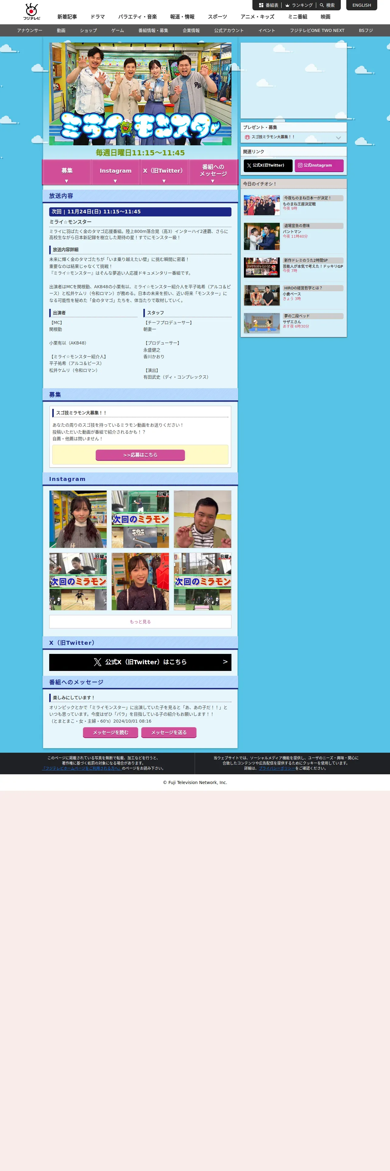The height and width of the screenshot is (1171, 390).
Task: Jump to X（旧Twitter） section tab
Action: [x=164, y=172]
